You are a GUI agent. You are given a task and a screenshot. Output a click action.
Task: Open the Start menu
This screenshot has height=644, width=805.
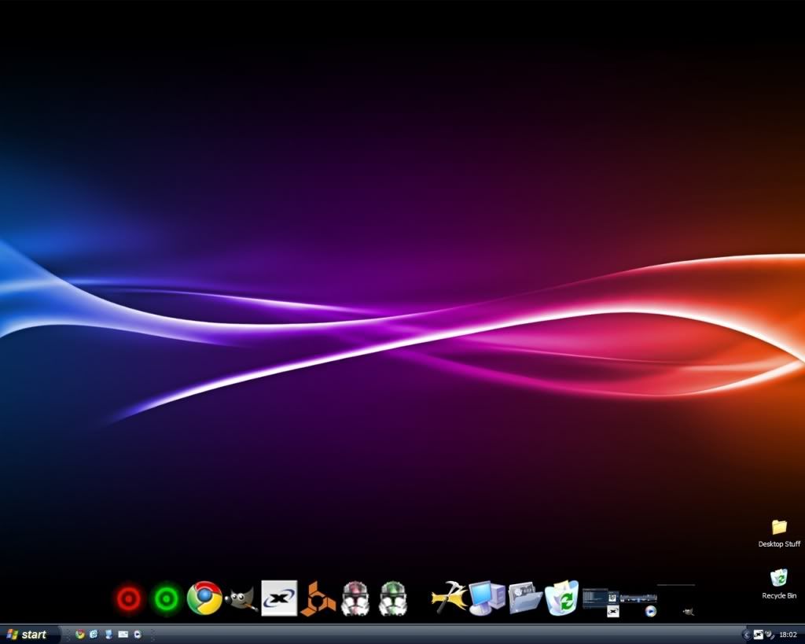tap(29, 635)
